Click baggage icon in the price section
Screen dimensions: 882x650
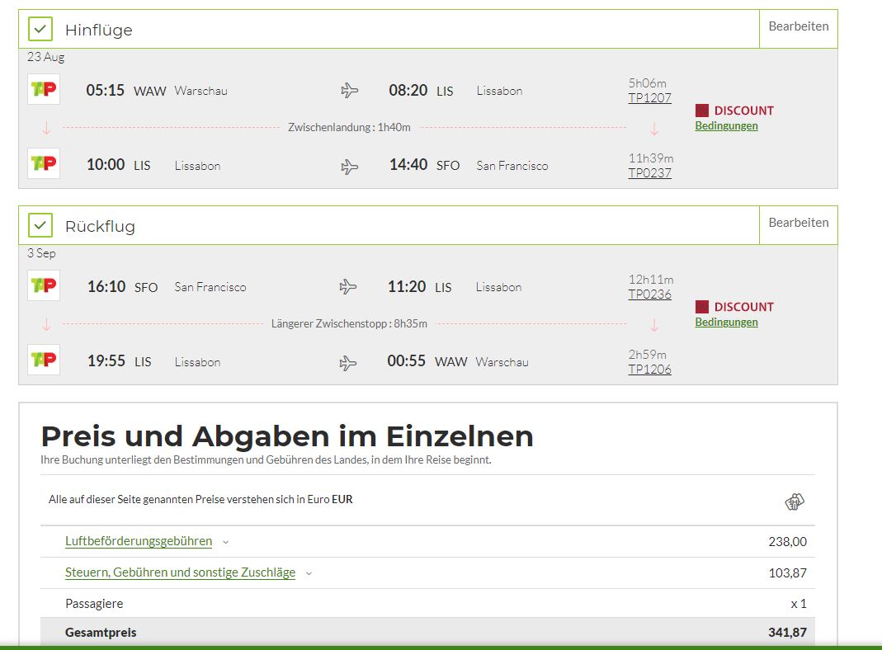click(795, 501)
